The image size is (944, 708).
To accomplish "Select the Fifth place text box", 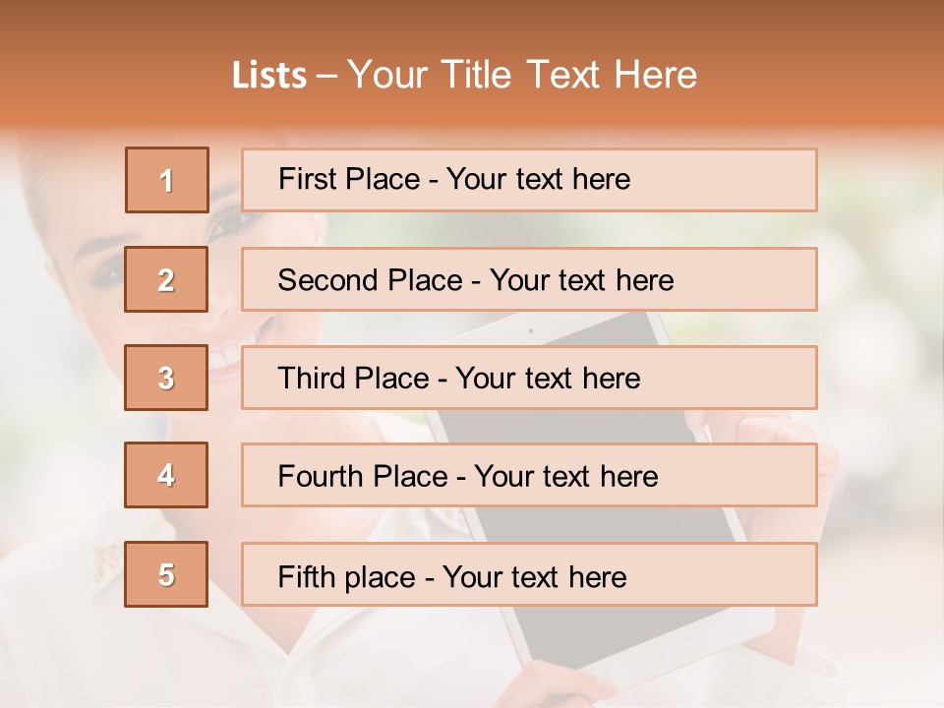I will point(529,574).
